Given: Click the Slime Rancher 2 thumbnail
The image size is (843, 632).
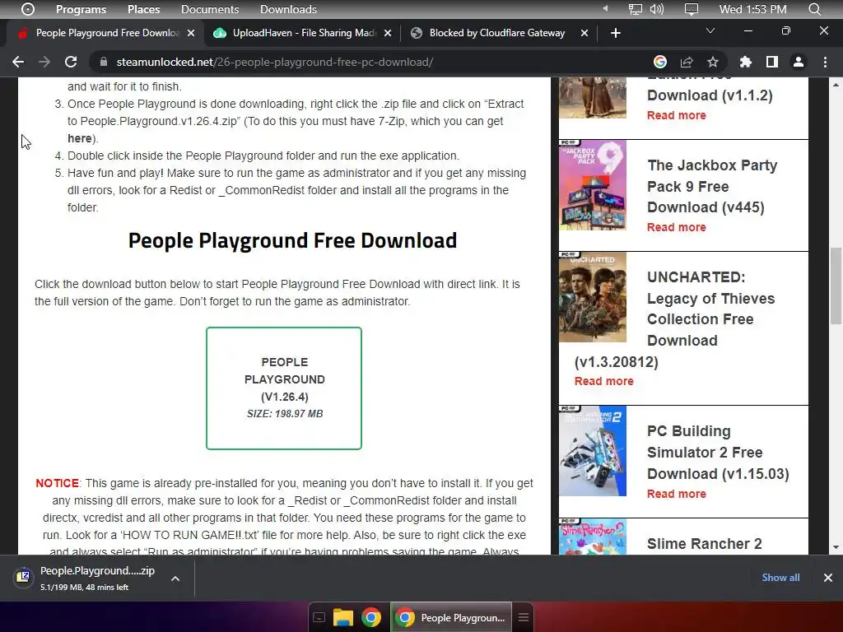Looking at the screenshot, I should 593,537.
